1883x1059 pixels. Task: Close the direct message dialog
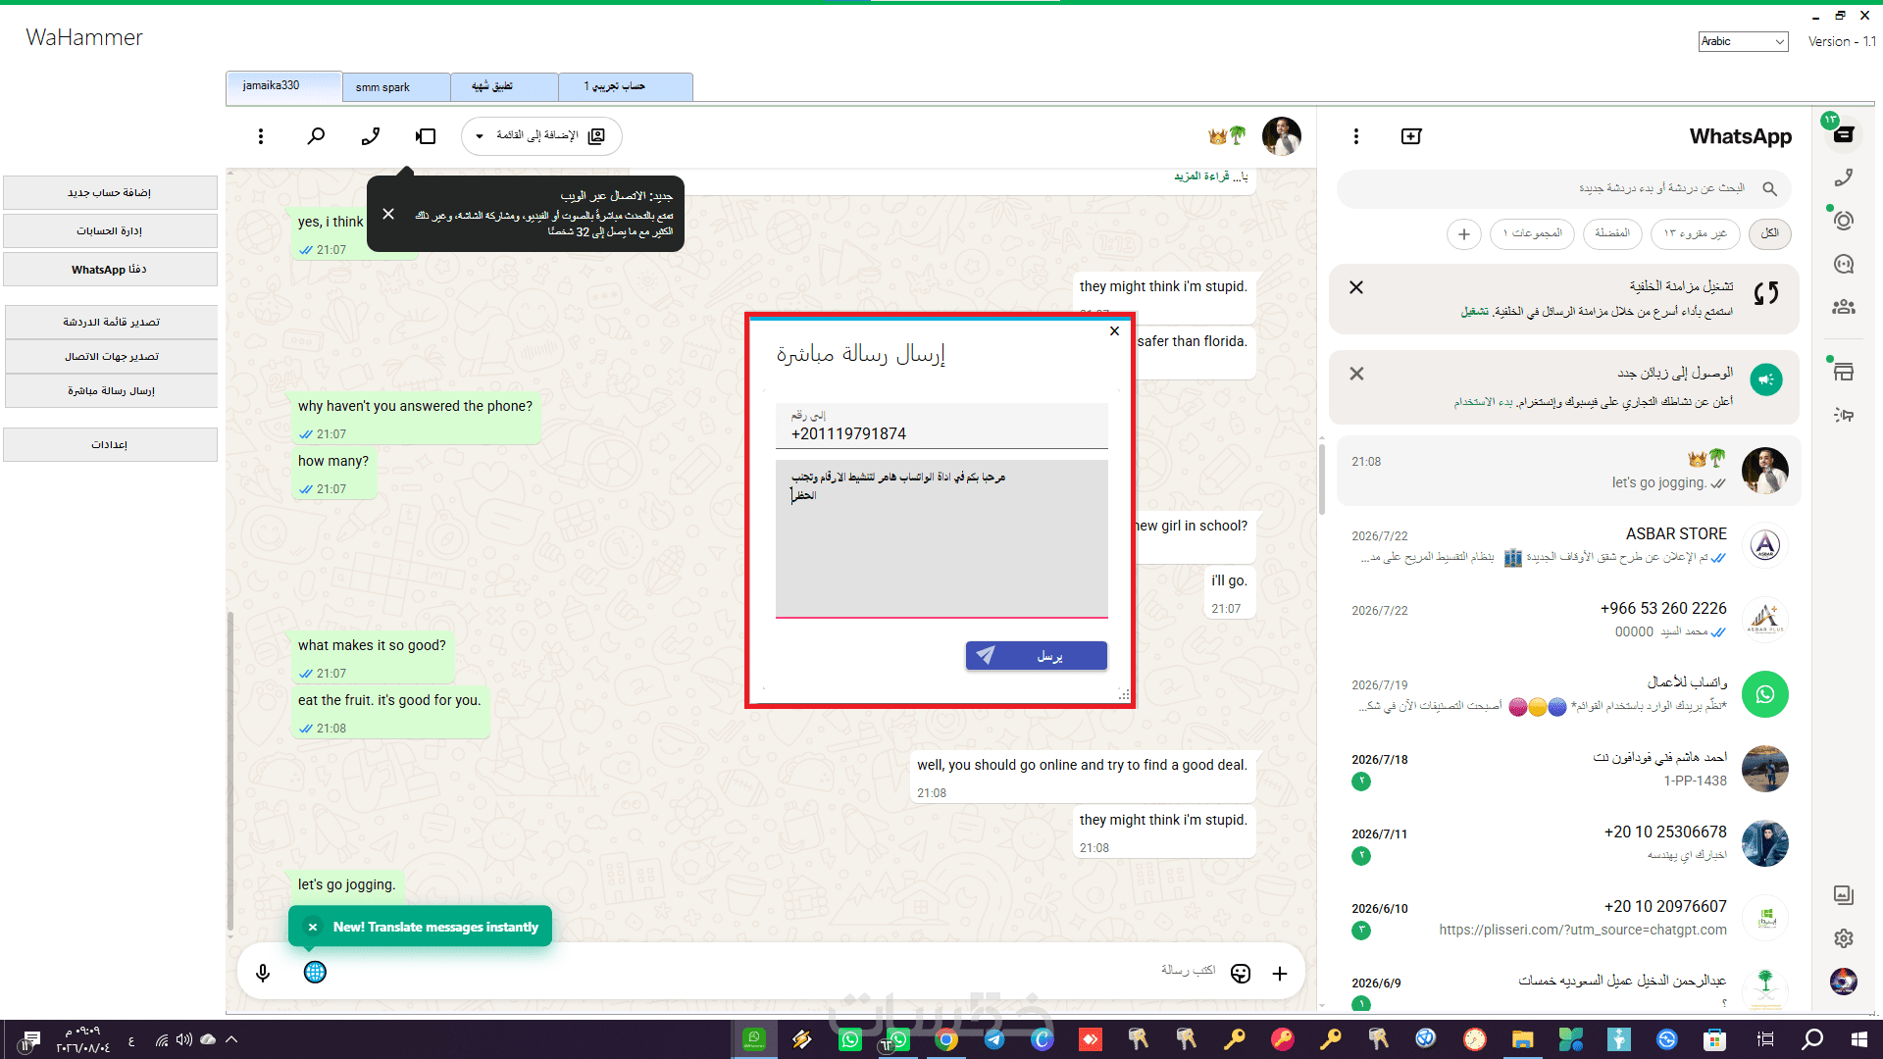[1114, 331]
